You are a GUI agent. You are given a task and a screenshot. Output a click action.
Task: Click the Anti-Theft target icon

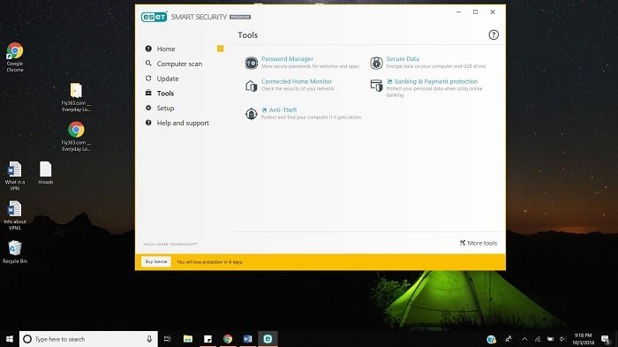point(251,114)
